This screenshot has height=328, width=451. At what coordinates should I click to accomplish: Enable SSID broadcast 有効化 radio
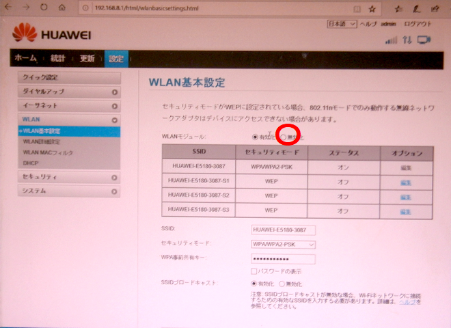pyautogui.click(x=254, y=284)
